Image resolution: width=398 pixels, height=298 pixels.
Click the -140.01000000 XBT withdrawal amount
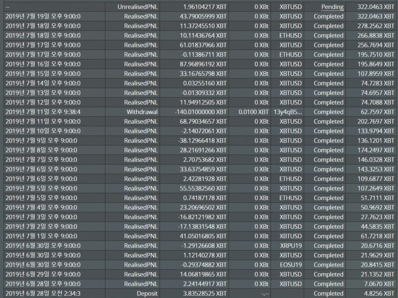coord(200,112)
